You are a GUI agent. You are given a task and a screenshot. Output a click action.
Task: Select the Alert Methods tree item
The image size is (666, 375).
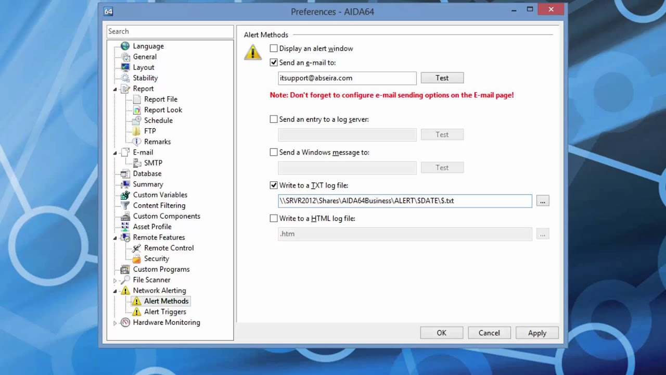coord(166,301)
